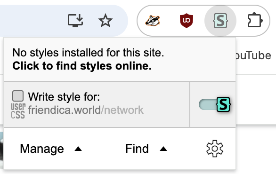Expand the Find dropdown arrow
Image resolution: width=276 pixels, height=174 pixels.
tap(163, 149)
